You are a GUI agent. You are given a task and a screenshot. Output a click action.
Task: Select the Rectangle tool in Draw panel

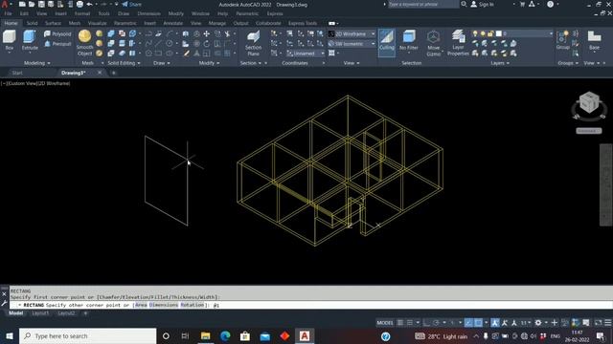tap(158, 54)
